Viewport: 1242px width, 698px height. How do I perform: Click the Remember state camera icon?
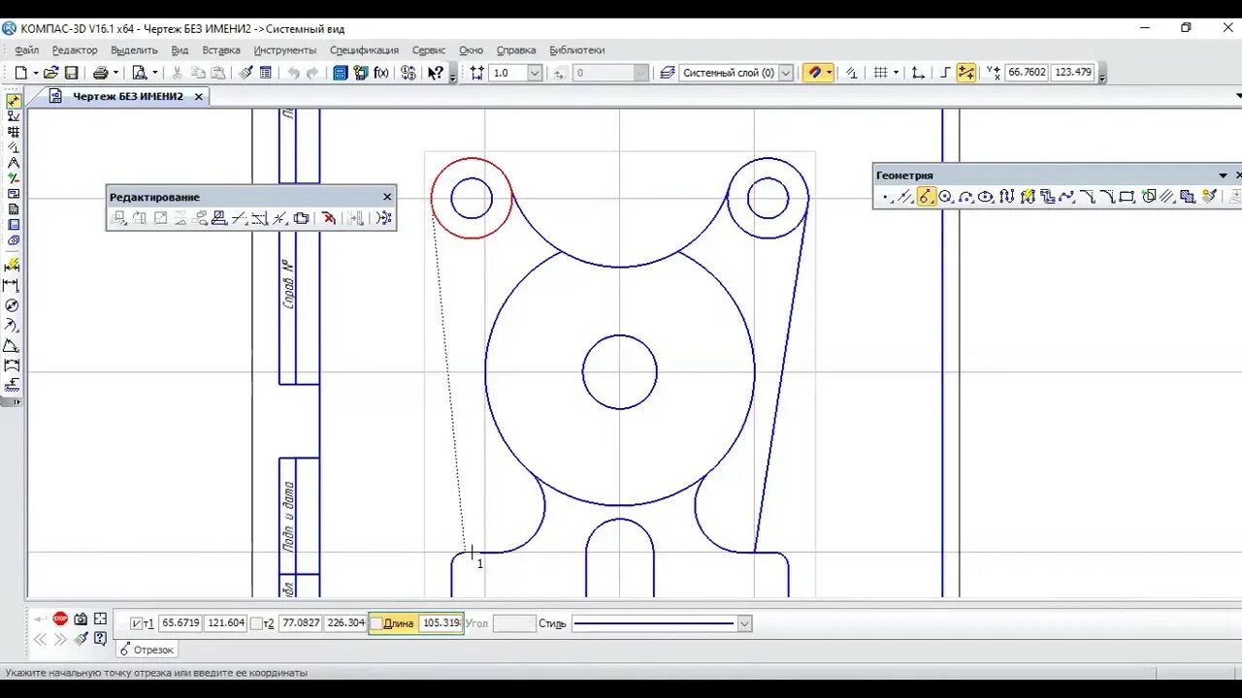81,619
